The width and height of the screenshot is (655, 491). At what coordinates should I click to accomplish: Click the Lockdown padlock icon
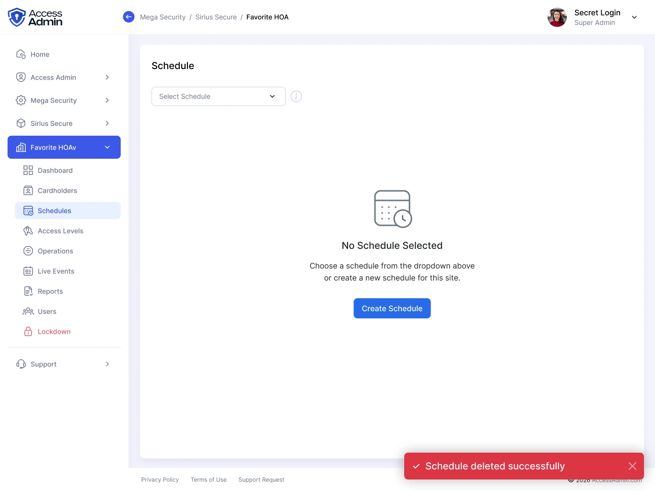click(28, 331)
